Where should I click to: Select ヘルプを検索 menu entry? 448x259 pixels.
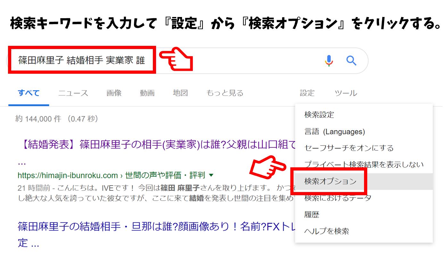point(327,231)
